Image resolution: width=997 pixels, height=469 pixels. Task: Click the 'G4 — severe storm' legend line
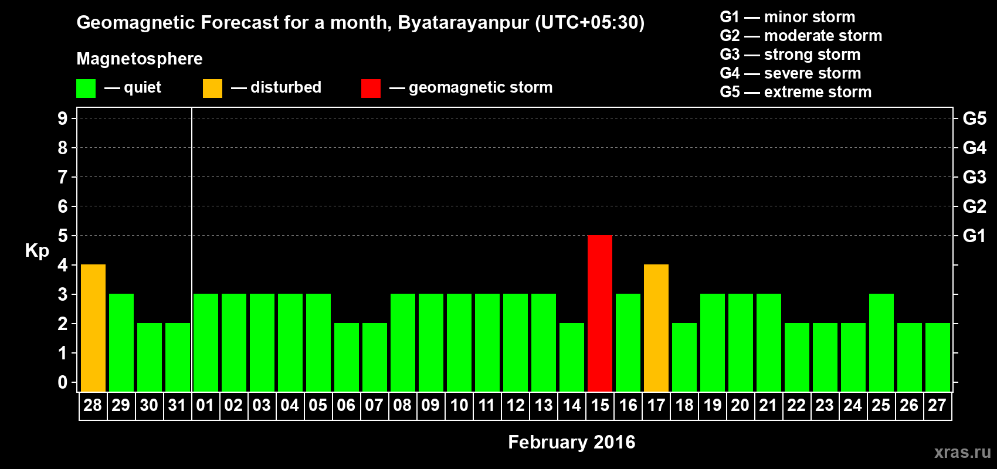791,73
